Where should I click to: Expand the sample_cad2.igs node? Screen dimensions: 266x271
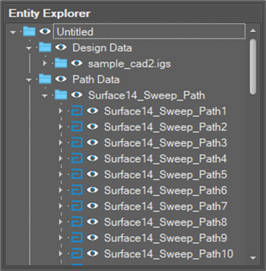coord(44,63)
